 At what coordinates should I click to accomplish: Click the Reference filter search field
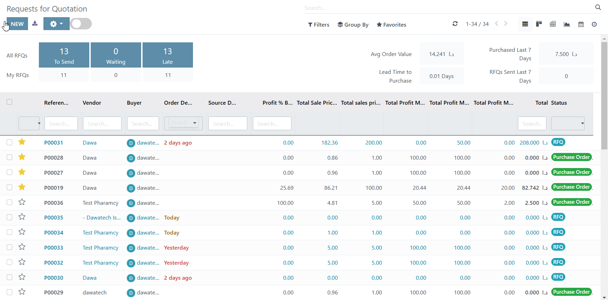pos(61,124)
